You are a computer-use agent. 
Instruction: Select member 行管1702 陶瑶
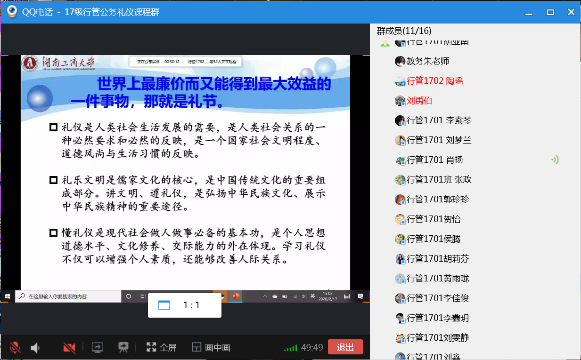(434, 81)
